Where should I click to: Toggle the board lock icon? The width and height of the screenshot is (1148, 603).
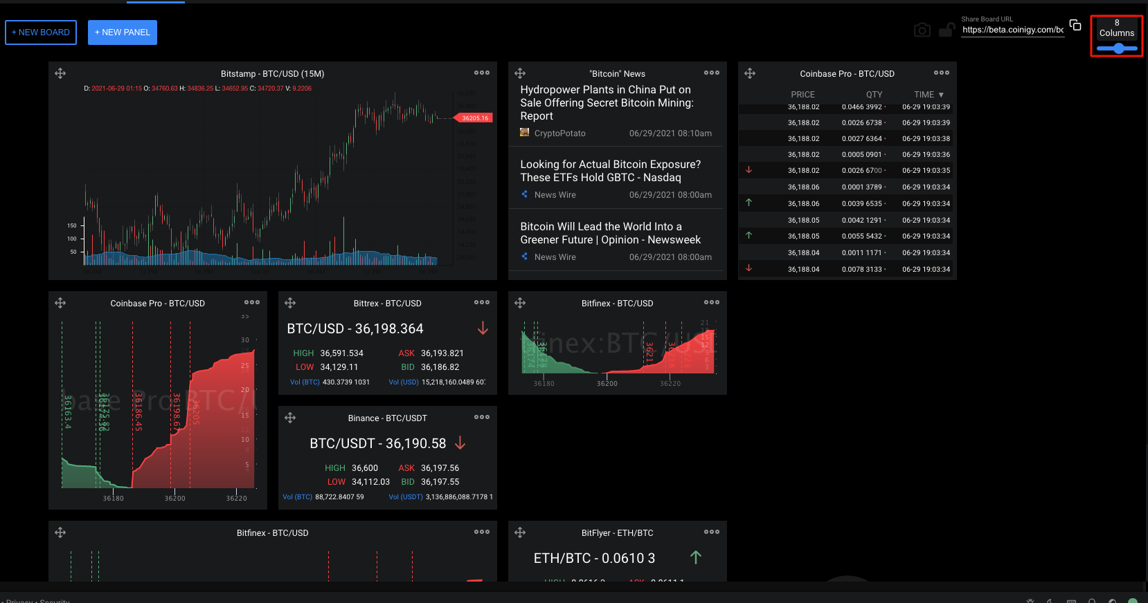pos(947,30)
